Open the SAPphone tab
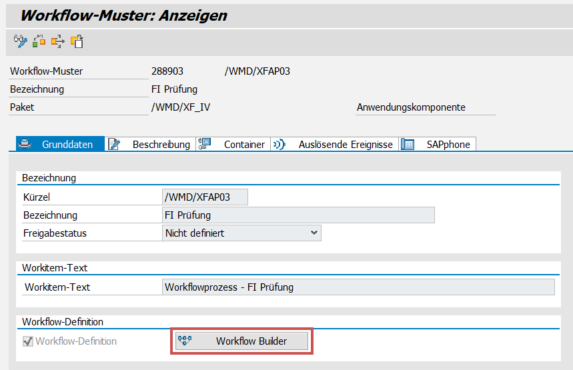The image size is (573, 370). pos(438,144)
